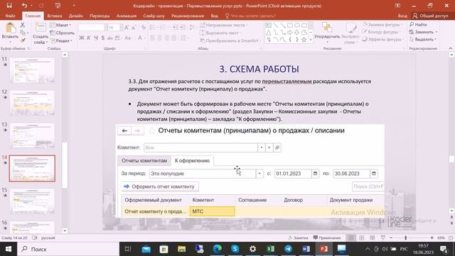Toggle strikethrough abc formatting
455x256 pixels.
click(x=110, y=38)
